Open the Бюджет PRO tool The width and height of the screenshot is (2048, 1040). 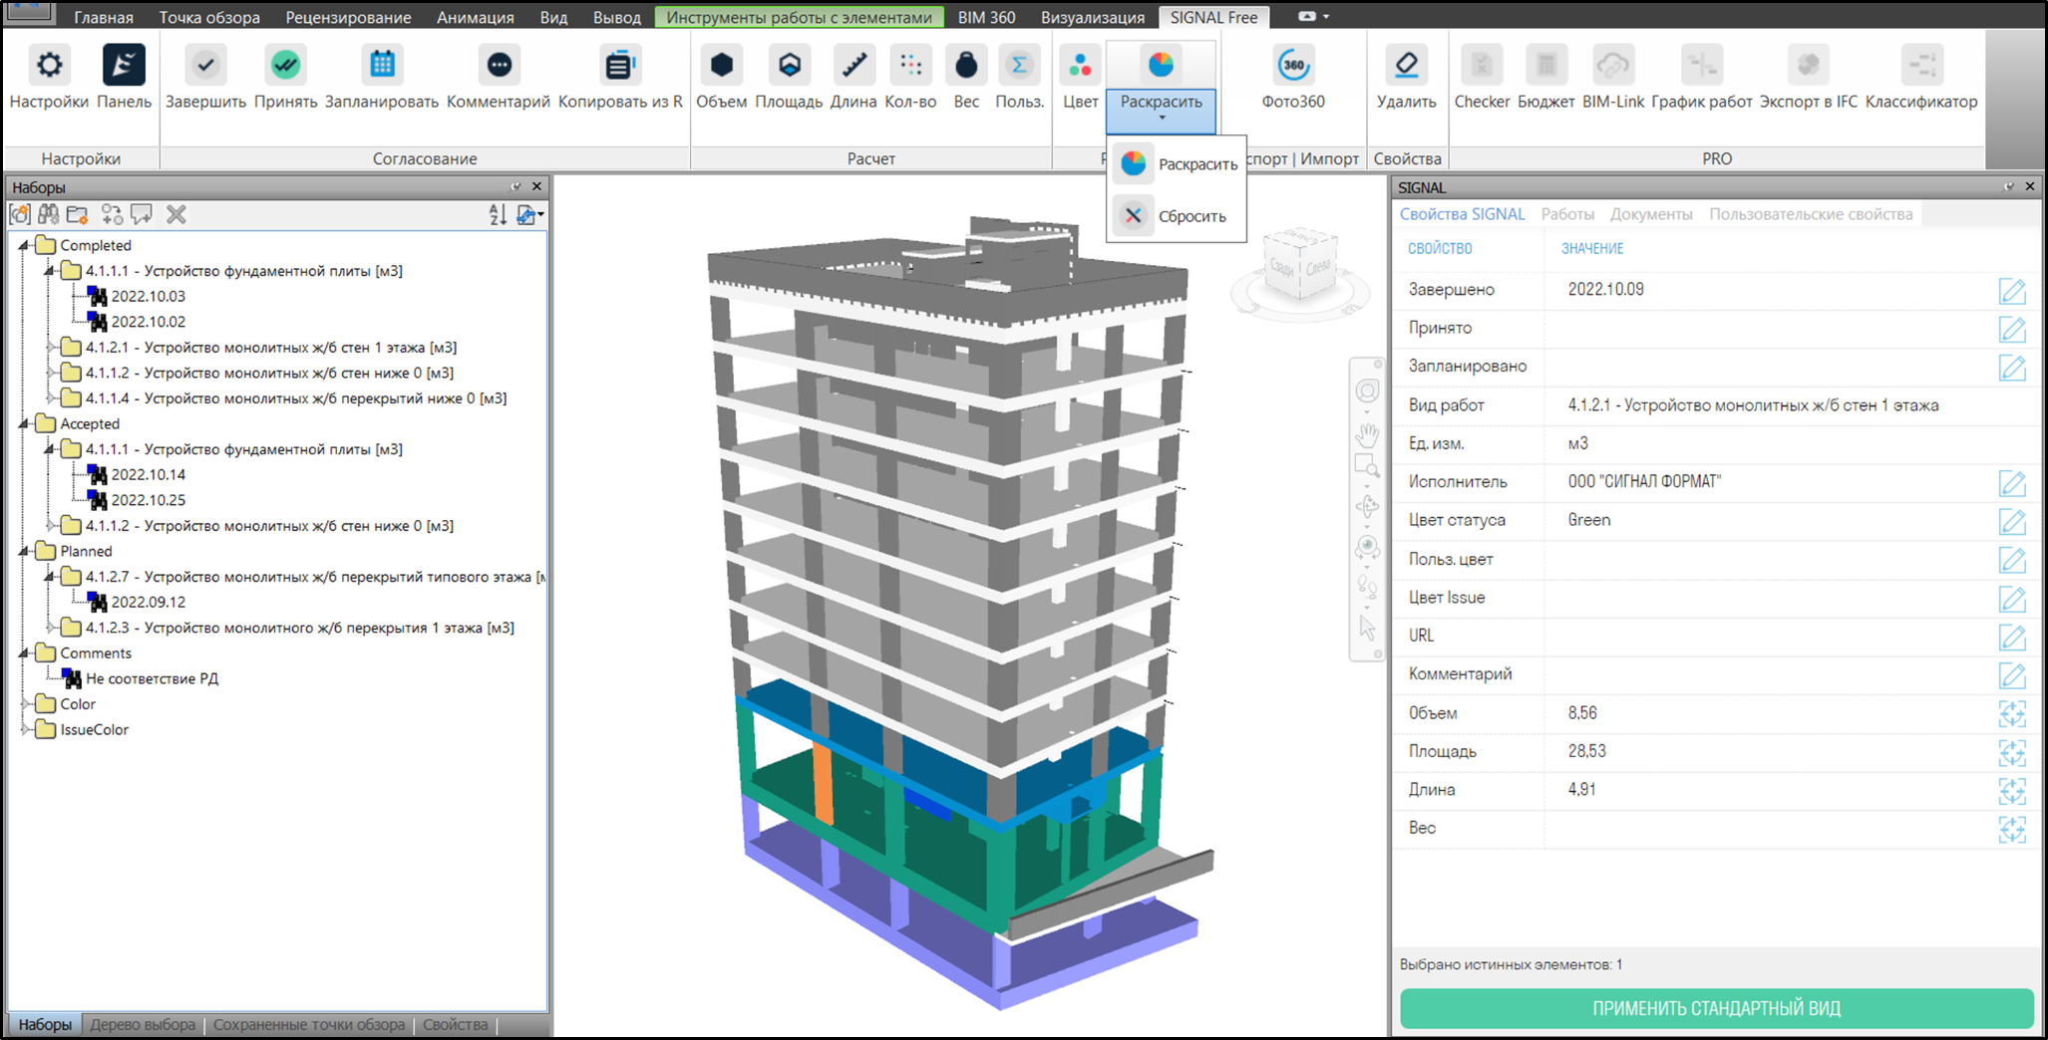1545,66
